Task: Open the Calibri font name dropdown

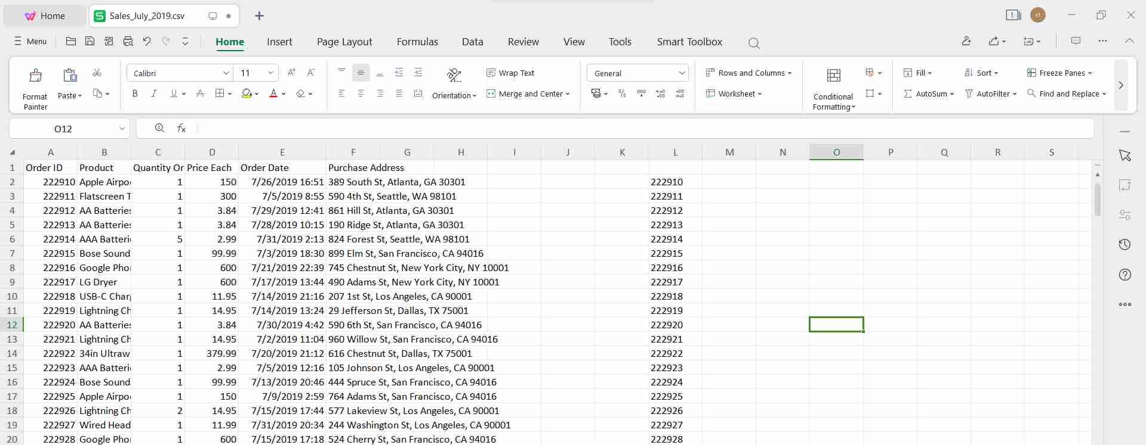Action: tap(226, 73)
